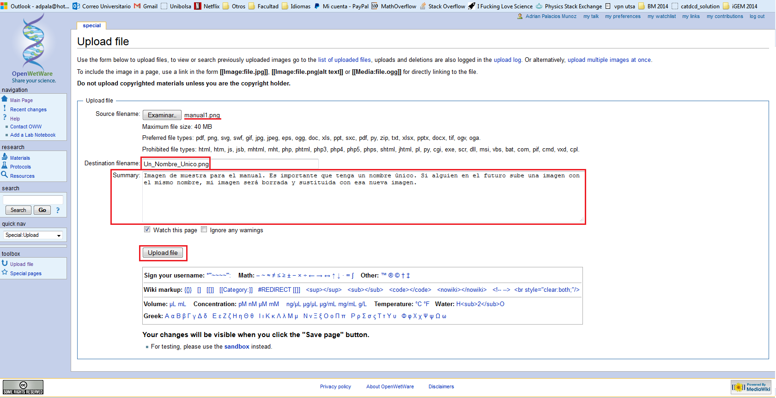Click the Materials flask icon in sidebar
Image resolution: width=776 pixels, height=398 pixels.
click(x=5, y=157)
